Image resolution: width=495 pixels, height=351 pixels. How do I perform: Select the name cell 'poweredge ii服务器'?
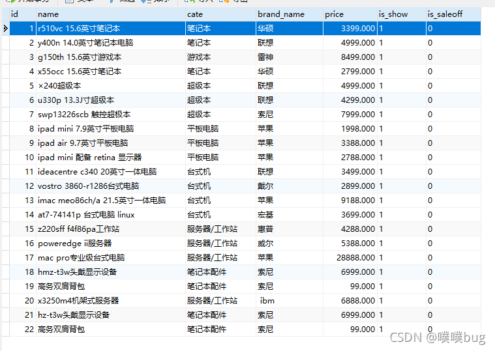110,244
